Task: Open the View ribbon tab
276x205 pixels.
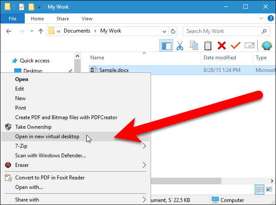Action: point(87,19)
